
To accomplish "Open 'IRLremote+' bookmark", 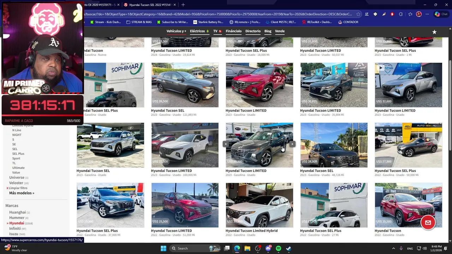I will pyautogui.click(x=245, y=22).
